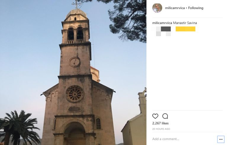This screenshot has width=228, height=145.
Task: View the 2,267 likes list
Action: point(160,123)
